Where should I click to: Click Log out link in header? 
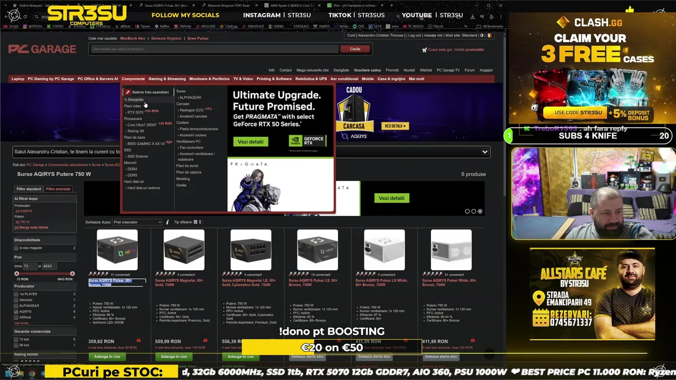415,35
